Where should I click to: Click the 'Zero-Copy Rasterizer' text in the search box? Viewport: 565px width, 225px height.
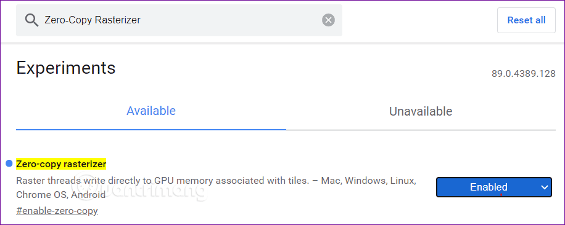click(93, 20)
